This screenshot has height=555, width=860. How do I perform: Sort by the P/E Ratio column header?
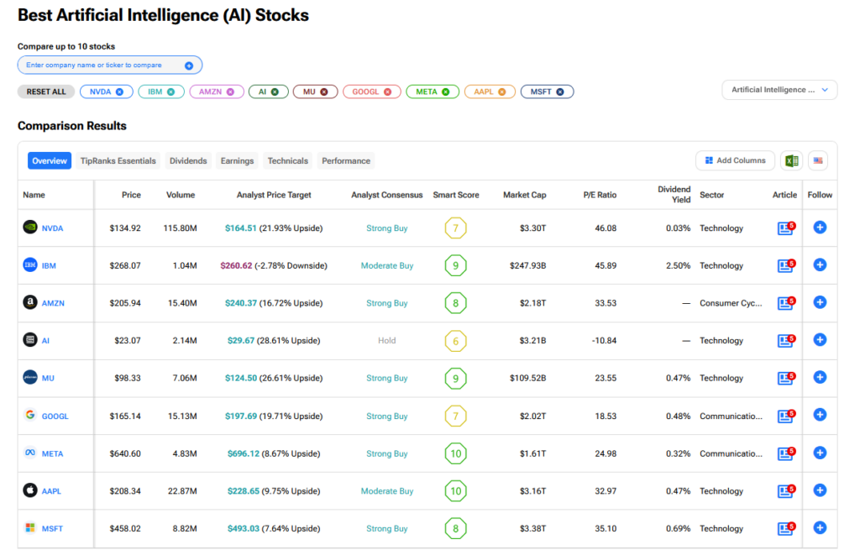point(600,195)
